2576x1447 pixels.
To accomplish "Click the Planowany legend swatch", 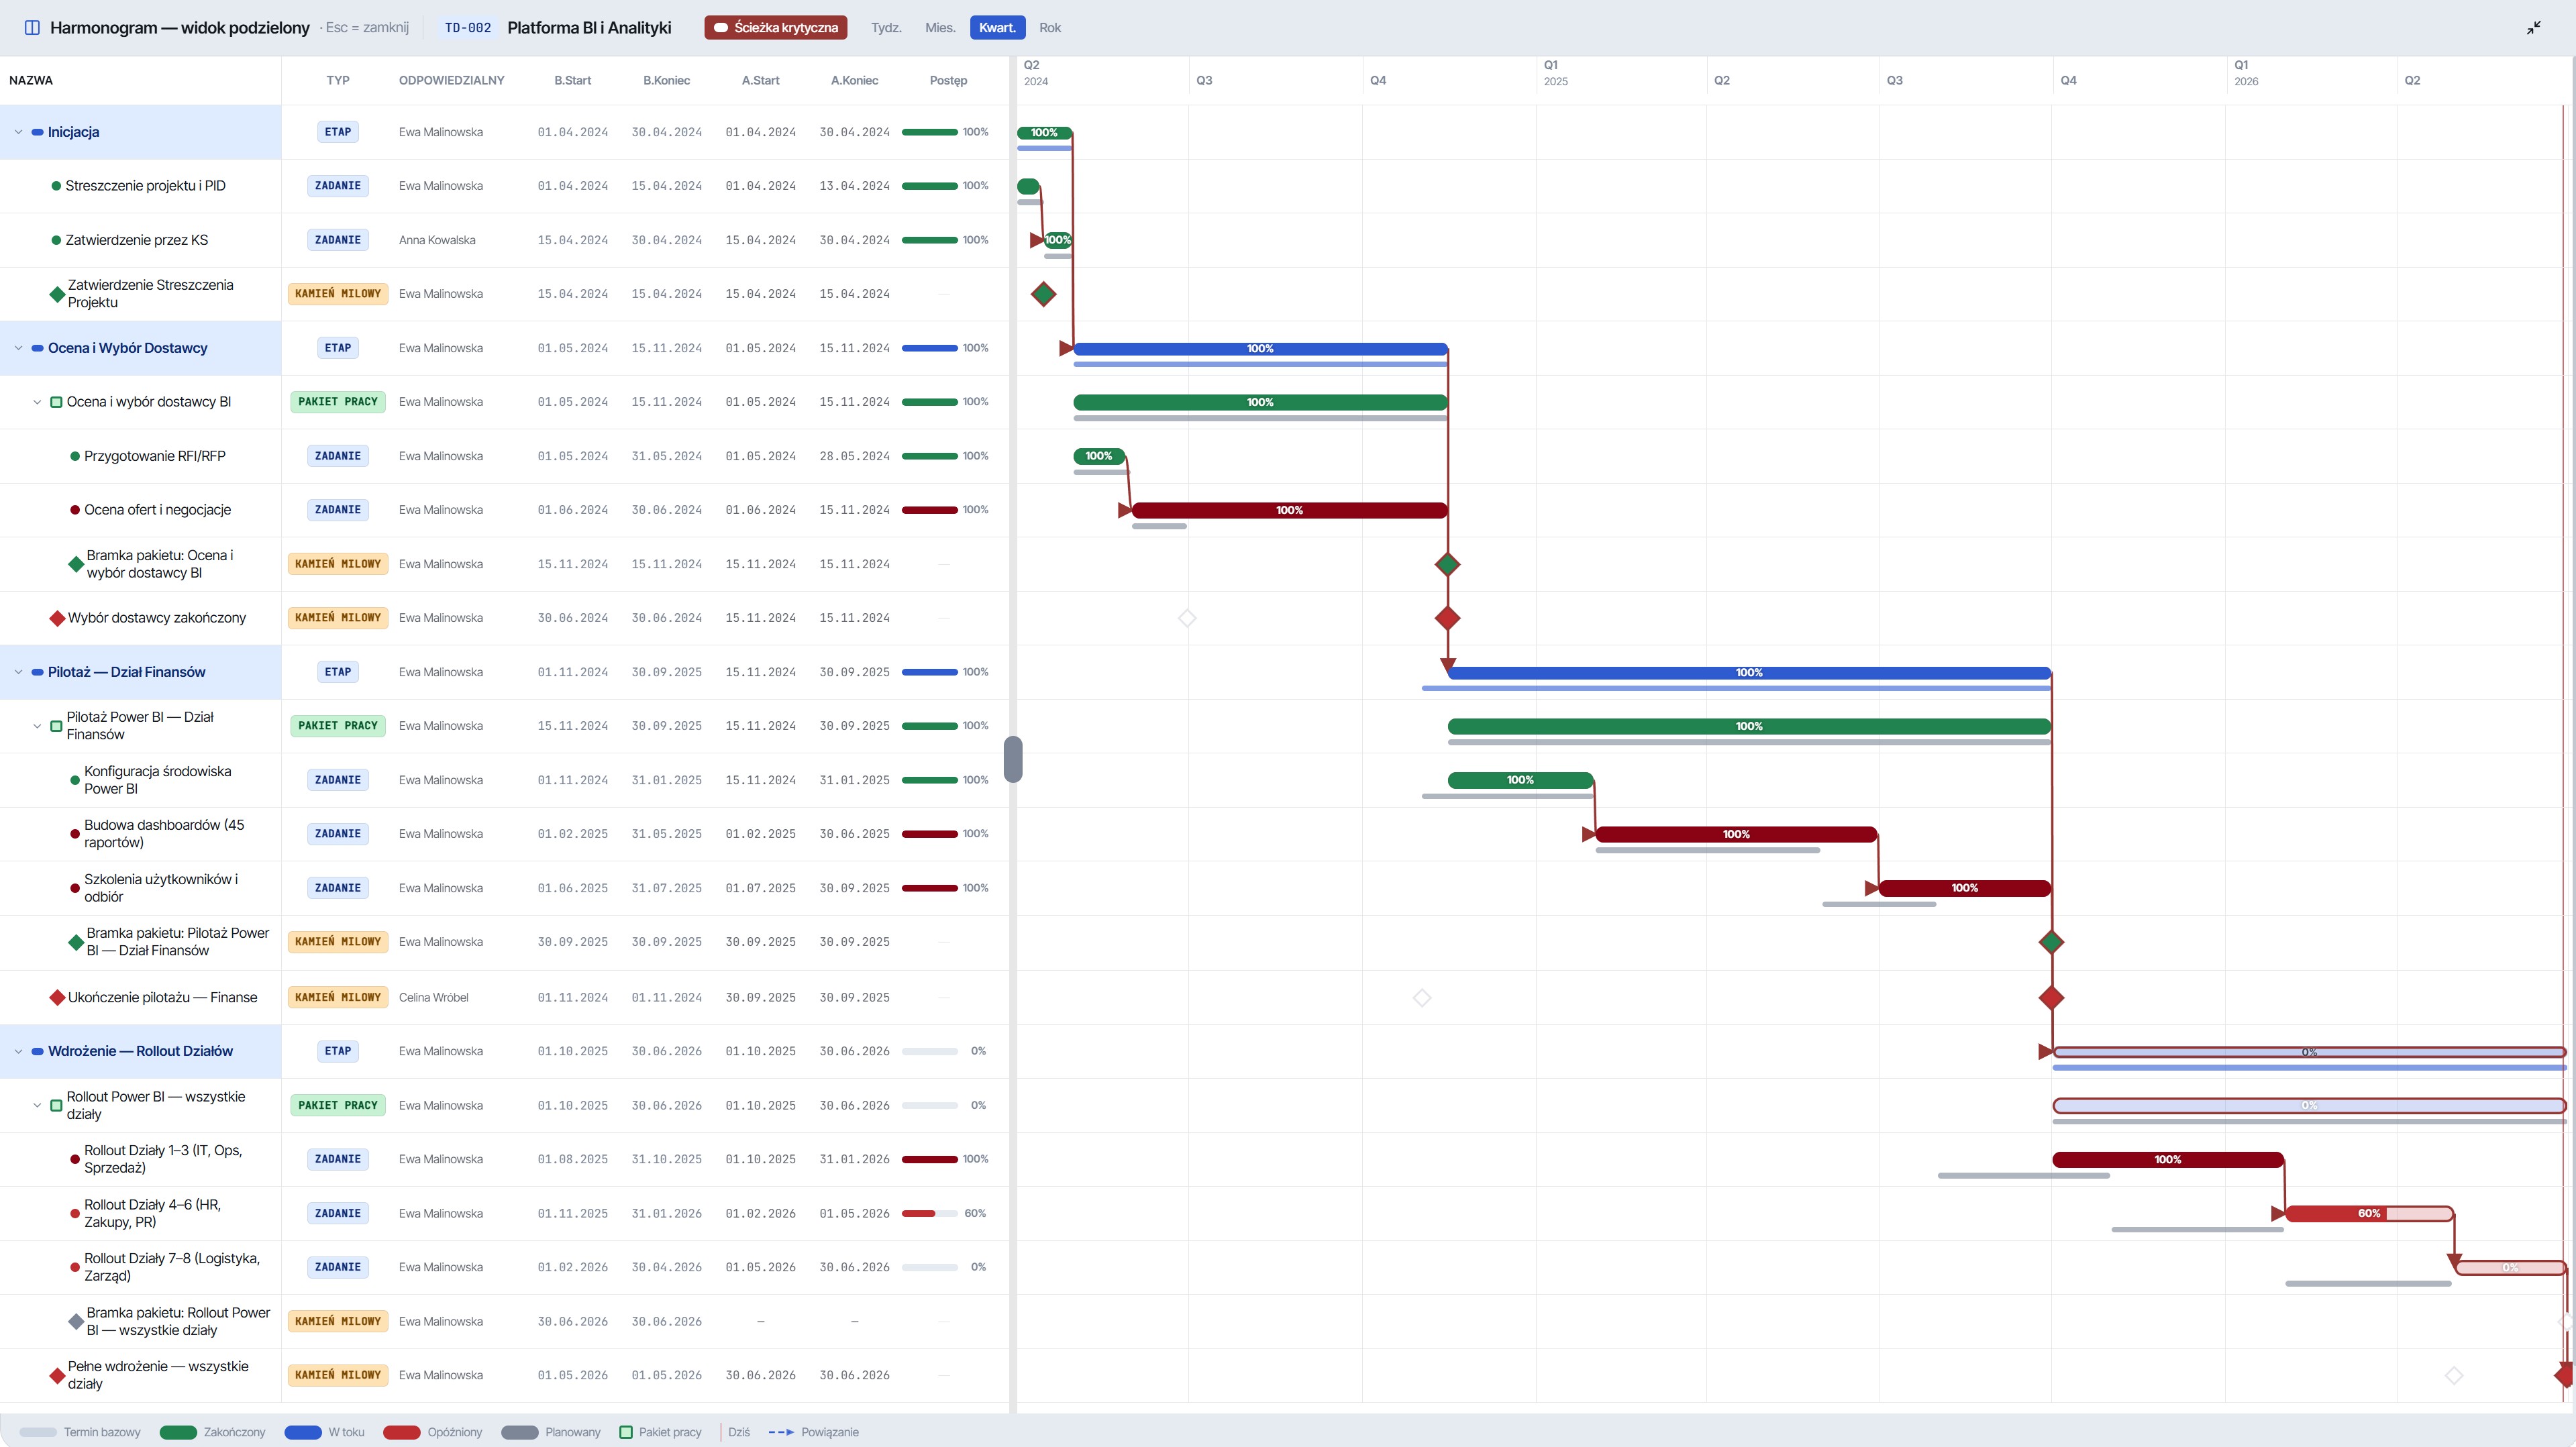I will (519, 1432).
